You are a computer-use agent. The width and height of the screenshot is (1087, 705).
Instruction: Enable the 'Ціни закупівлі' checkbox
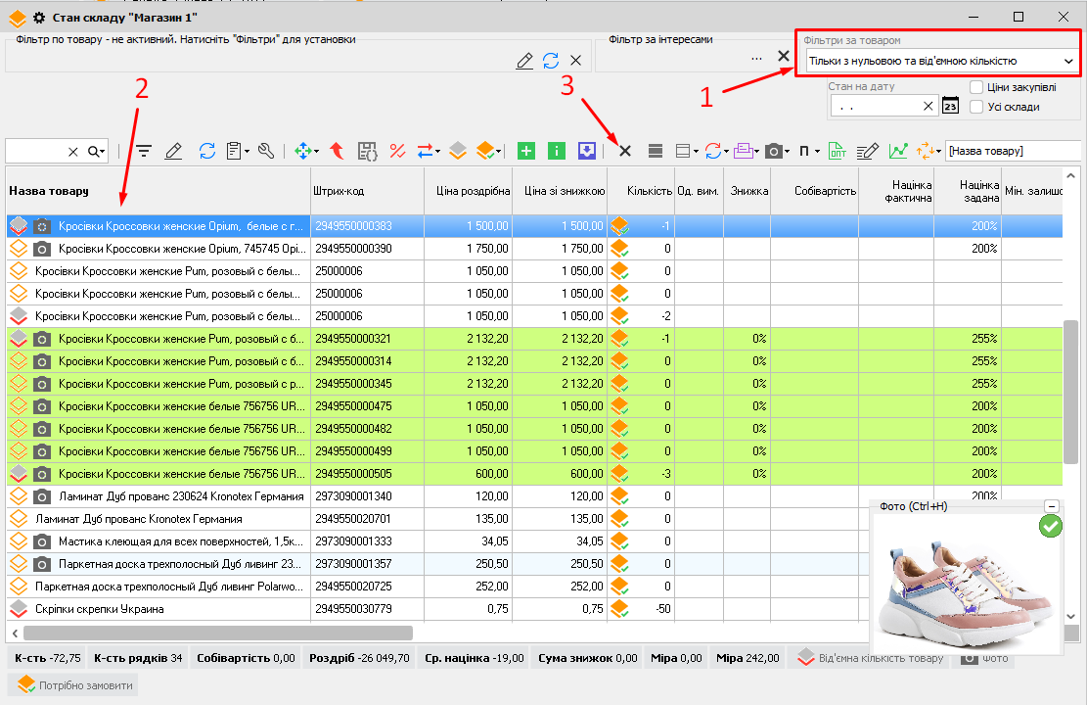tap(976, 87)
